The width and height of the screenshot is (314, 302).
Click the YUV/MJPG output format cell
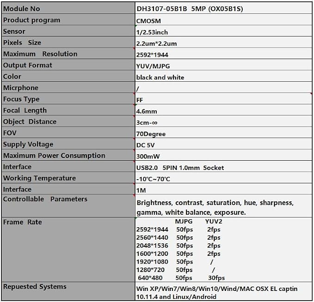coord(223,65)
